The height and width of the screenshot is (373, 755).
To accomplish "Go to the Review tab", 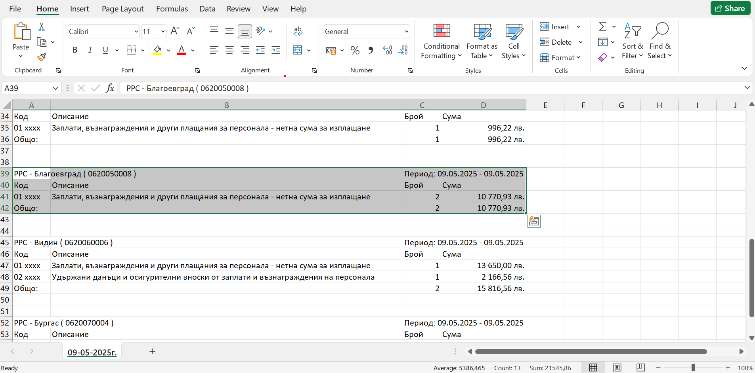I will tap(239, 9).
